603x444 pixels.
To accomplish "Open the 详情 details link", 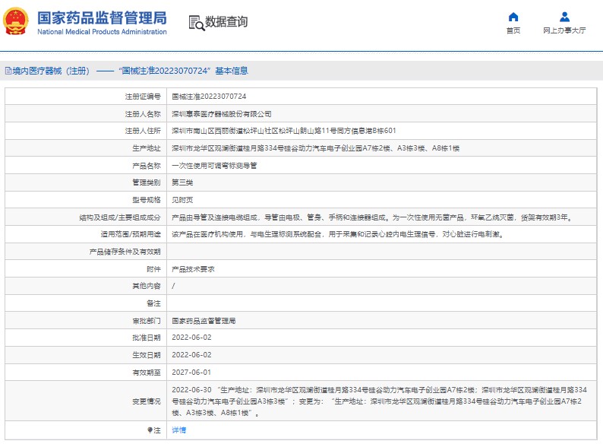I will [178, 430].
